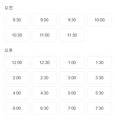Screen dimensions: 115x121
Task: Select the 6:00 evening slot
Action: pyautogui.click(x=17, y=108)
